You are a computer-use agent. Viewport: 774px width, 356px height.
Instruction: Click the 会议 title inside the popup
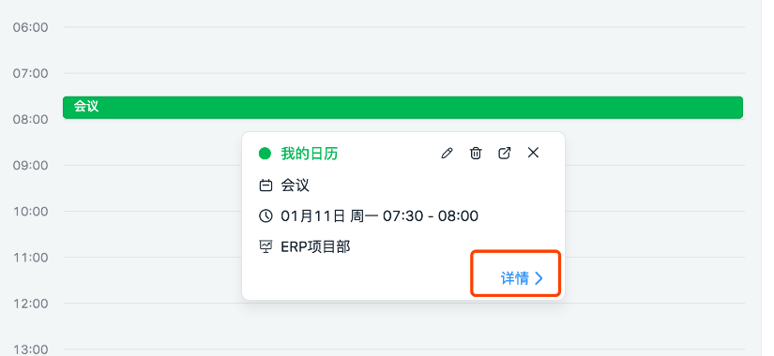point(296,185)
